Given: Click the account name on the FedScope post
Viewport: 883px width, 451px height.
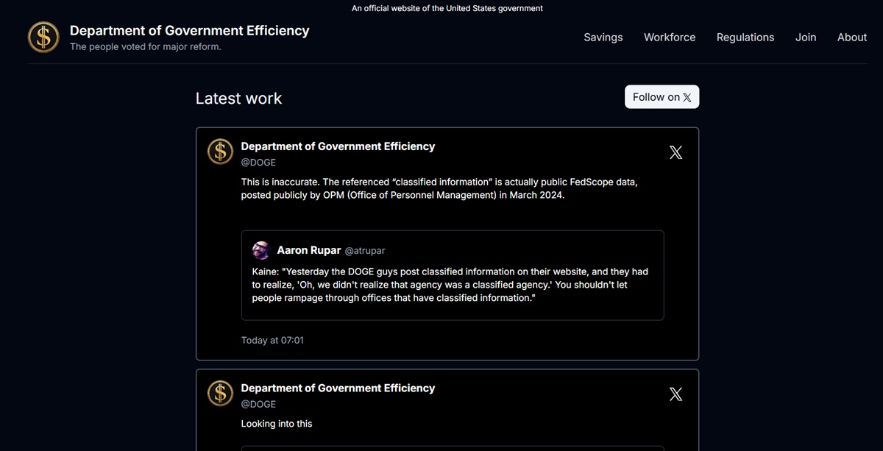Looking at the screenshot, I should click(x=338, y=146).
